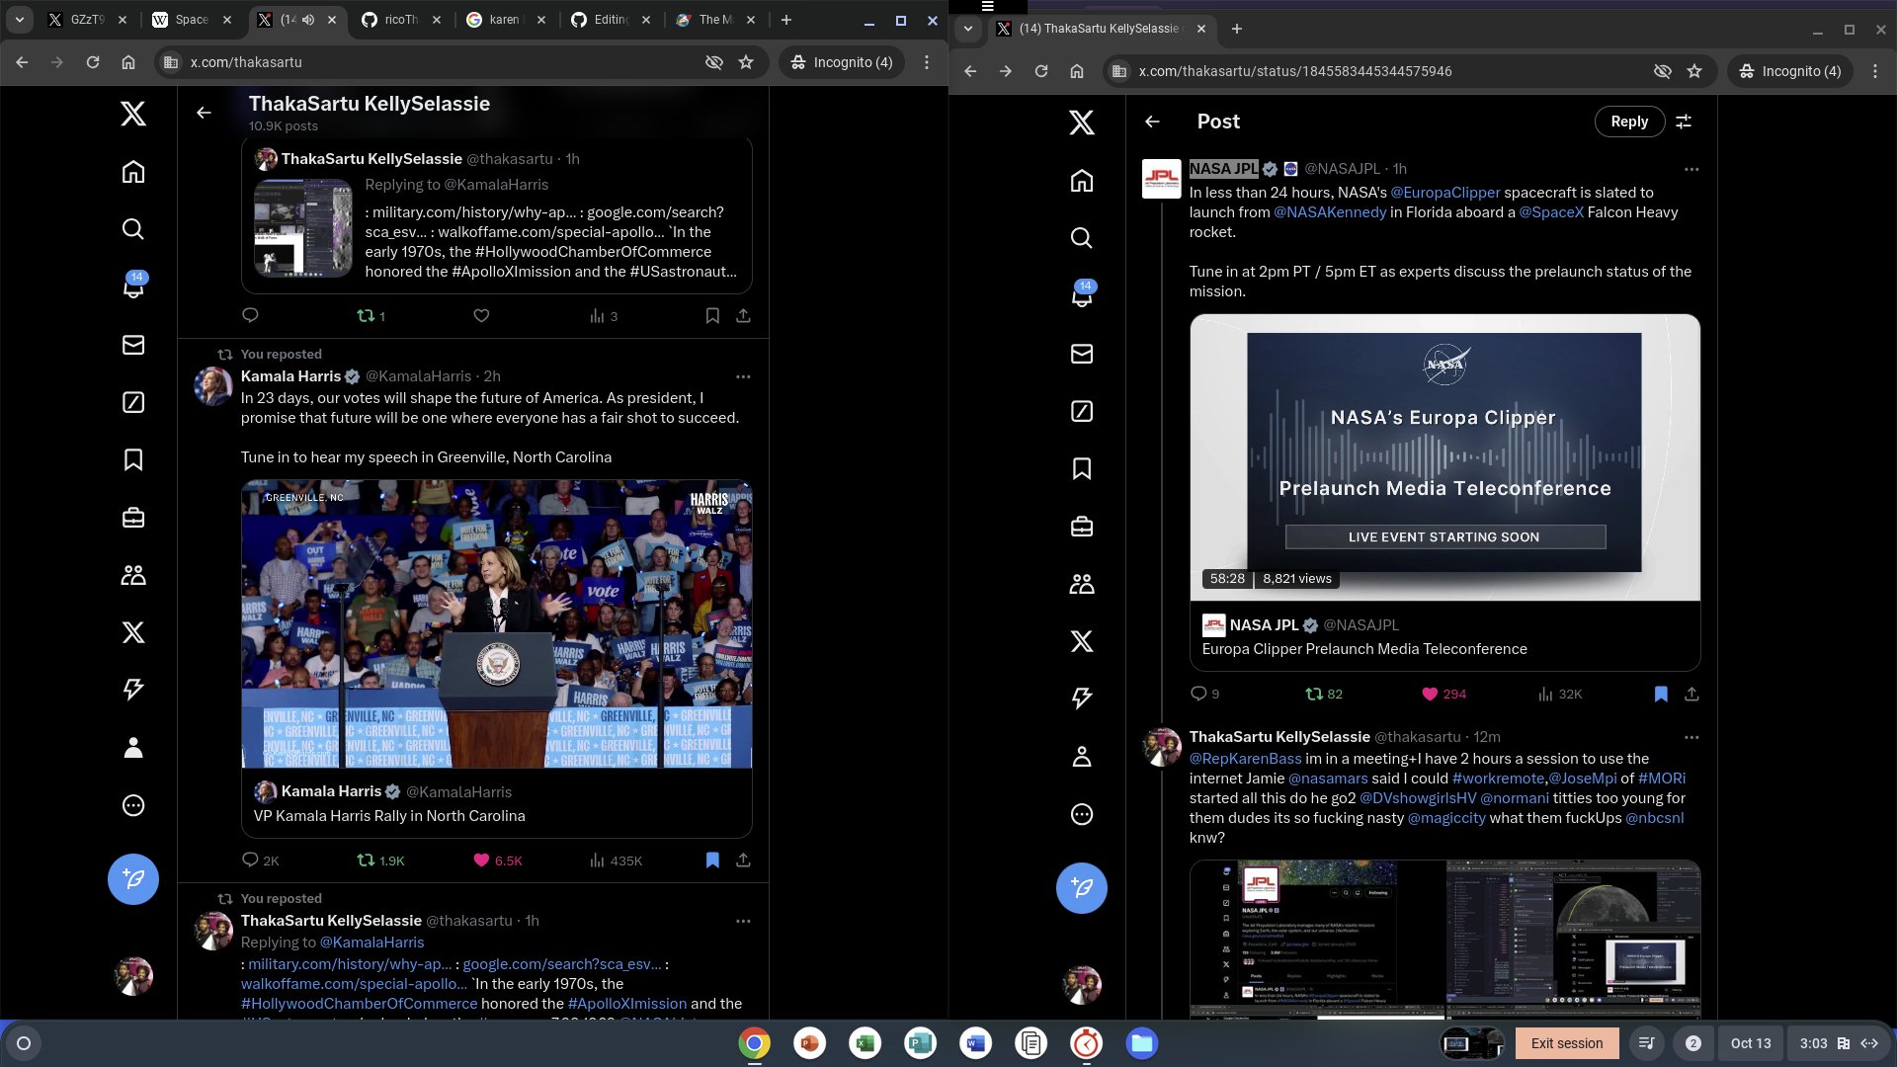
Task: Open Communities in right window sidebar
Action: click(x=1082, y=584)
